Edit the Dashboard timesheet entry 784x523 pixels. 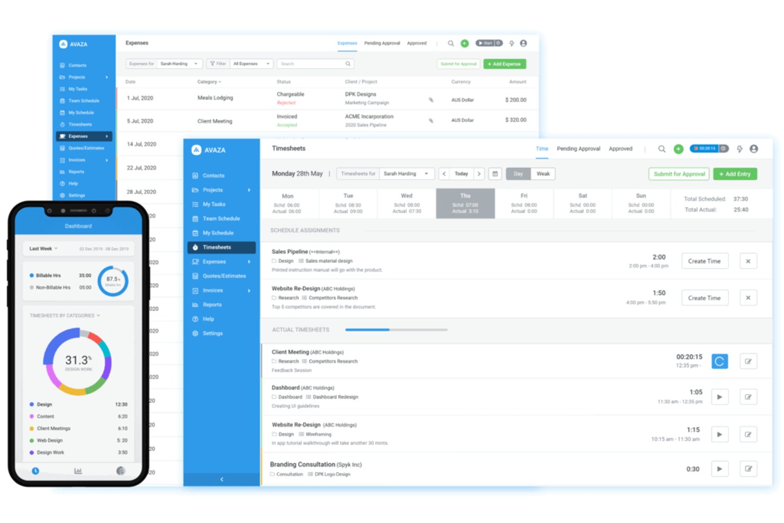[748, 397]
